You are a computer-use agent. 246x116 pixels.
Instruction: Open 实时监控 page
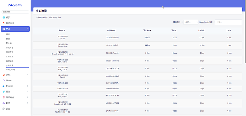pos(10,61)
